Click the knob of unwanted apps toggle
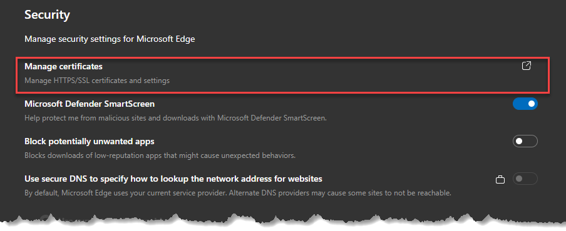The width and height of the screenshot is (566, 231). (x=519, y=141)
